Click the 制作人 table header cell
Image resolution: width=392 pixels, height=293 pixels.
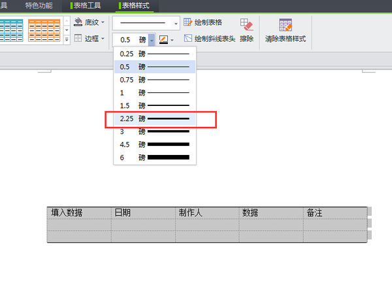[206, 213]
